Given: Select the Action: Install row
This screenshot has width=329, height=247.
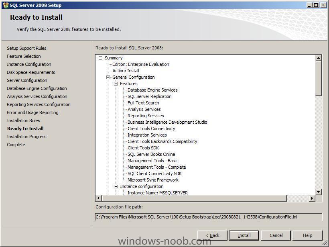Looking at the screenshot, I should (x=126, y=71).
